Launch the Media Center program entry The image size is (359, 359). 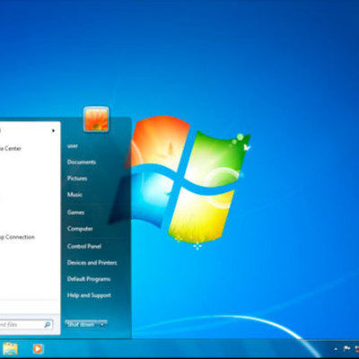(x=11, y=148)
